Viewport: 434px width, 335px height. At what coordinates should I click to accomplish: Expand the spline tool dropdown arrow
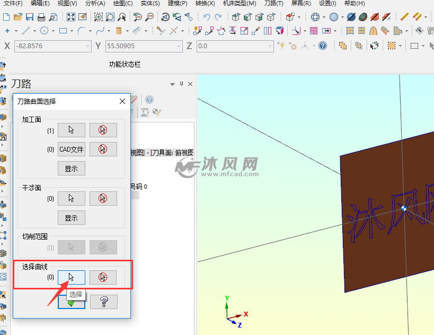tap(109, 31)
